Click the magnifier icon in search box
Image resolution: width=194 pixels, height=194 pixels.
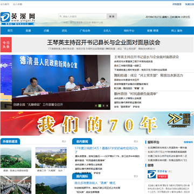pyautogui.click(x=61, y=17)
